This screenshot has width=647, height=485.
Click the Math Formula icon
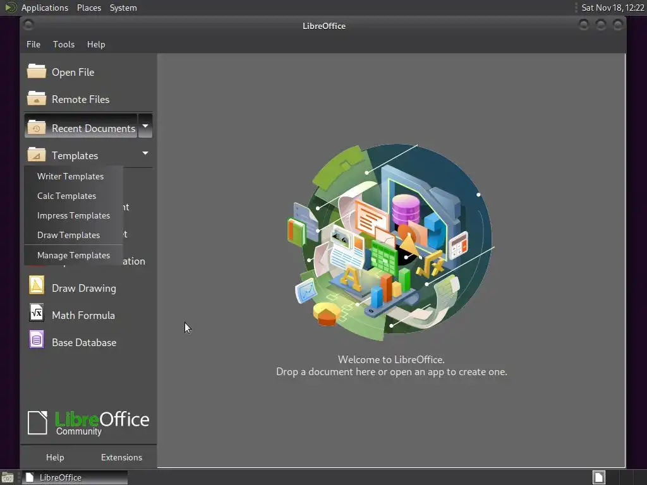click(x=36, y=313)
